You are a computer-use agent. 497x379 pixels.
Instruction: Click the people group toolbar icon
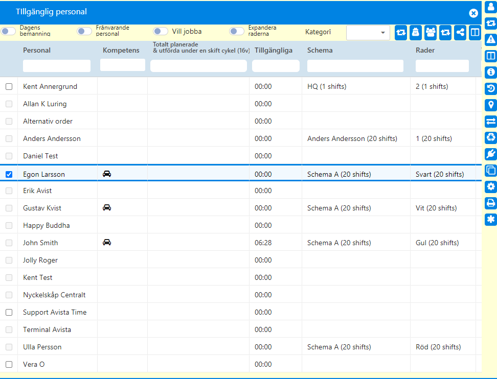coord(431,32)
